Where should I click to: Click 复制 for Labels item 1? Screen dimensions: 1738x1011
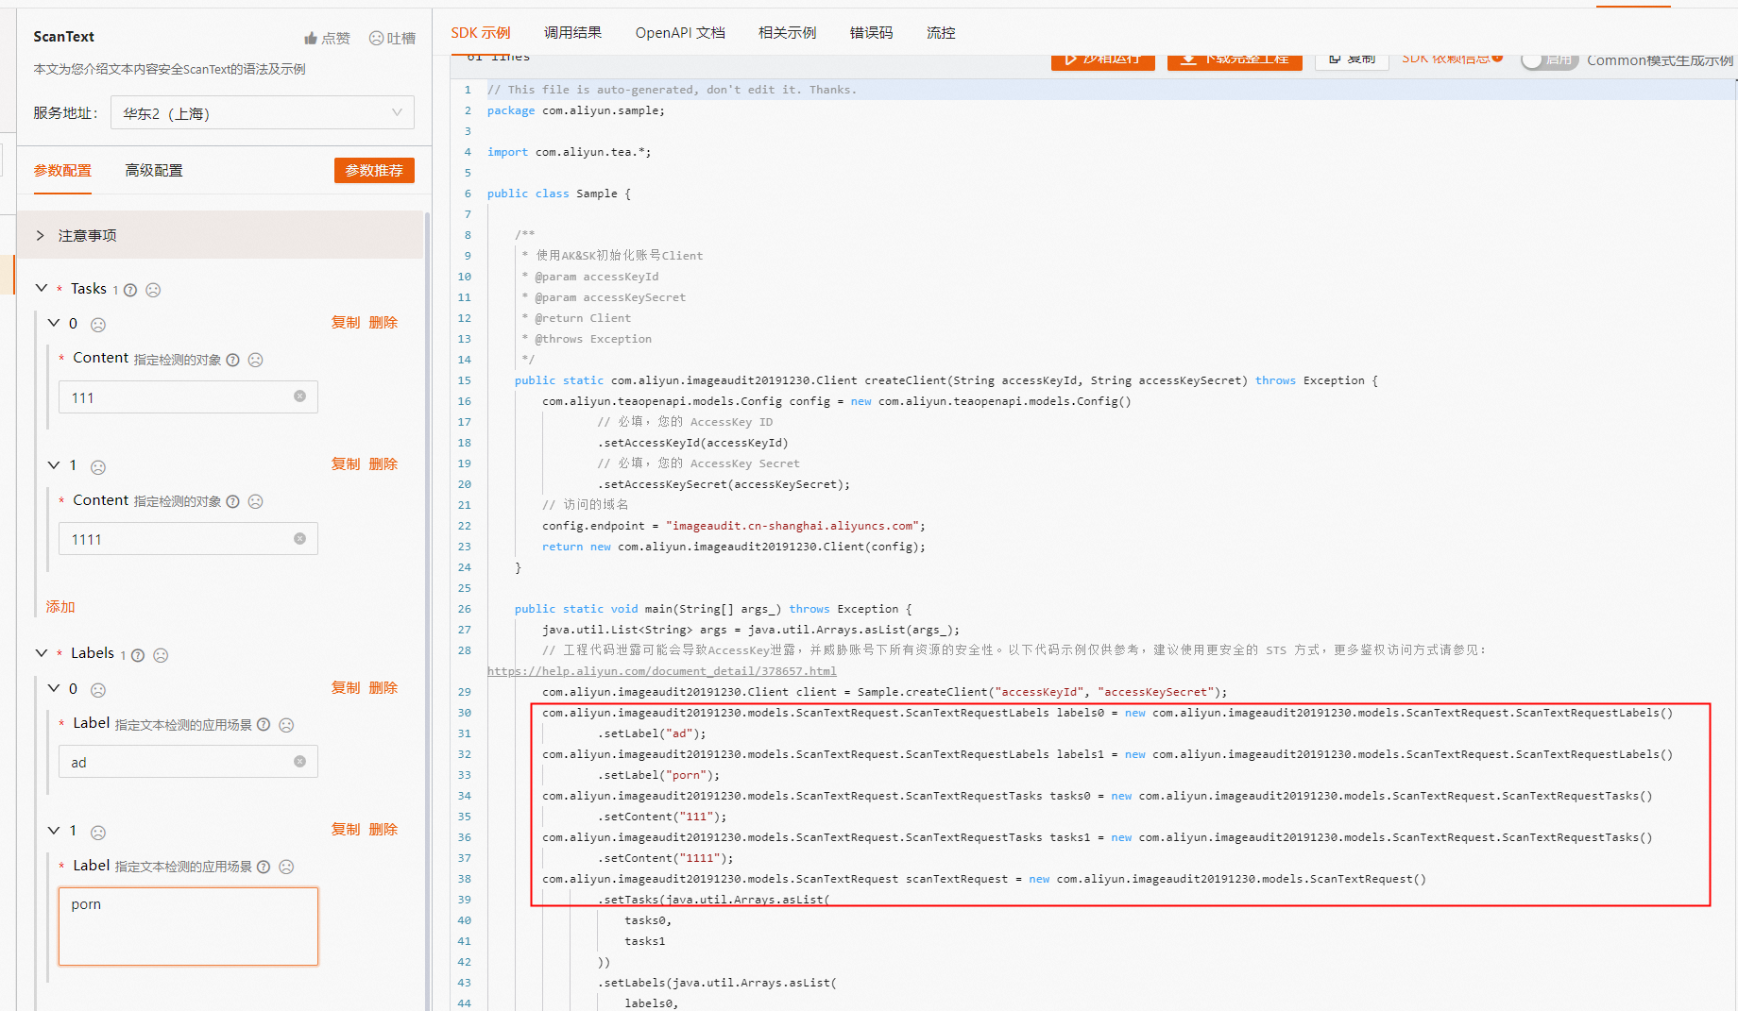[346, 830]
